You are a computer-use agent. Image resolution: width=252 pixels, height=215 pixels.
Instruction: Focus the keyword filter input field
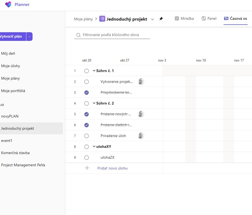pyautogui.click(x=112, y=35)
